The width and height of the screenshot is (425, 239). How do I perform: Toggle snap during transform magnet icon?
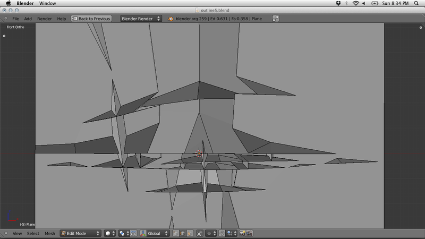click(222, 233)
